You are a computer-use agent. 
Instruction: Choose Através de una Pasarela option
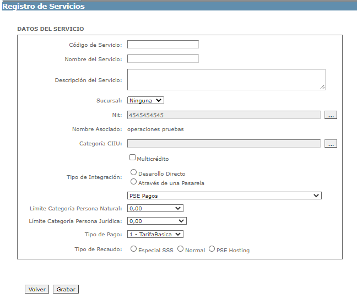[133, 182]
